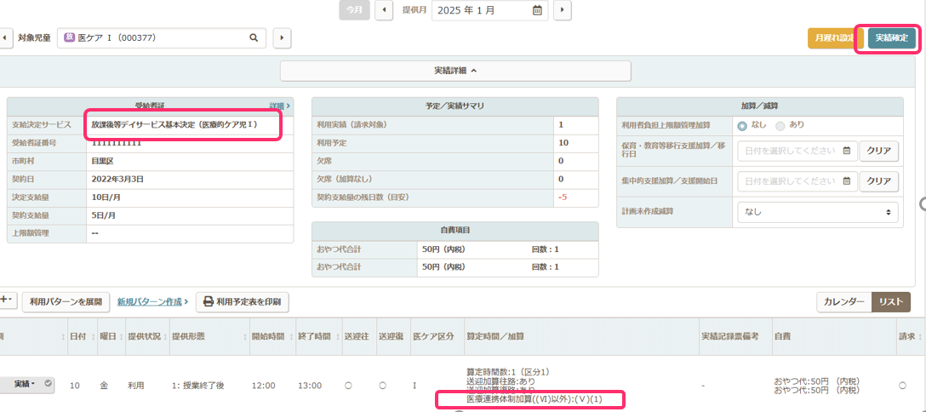This screenshot has height=412, width=926.
Task: Open calendar picker in 提供月 field
Action: pyautogui.click(x=537, y=10)
